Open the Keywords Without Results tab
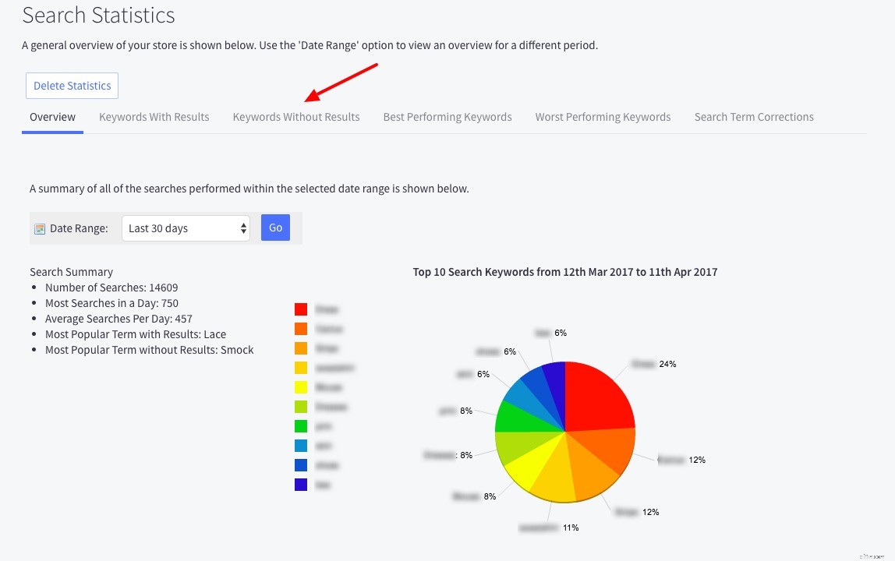The width and height of the screenshot is (895, 561). click(295, 116)
